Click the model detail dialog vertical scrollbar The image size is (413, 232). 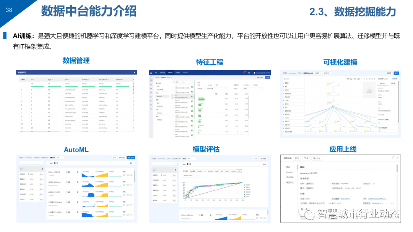click(x=397, y=168)
